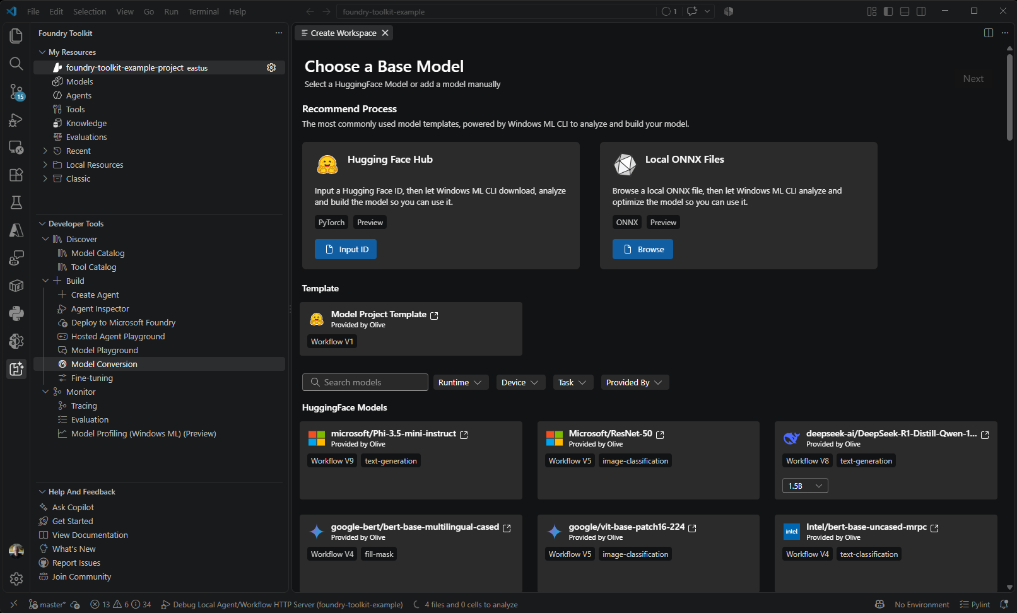Expand the Local Resources node

[45, 165]
